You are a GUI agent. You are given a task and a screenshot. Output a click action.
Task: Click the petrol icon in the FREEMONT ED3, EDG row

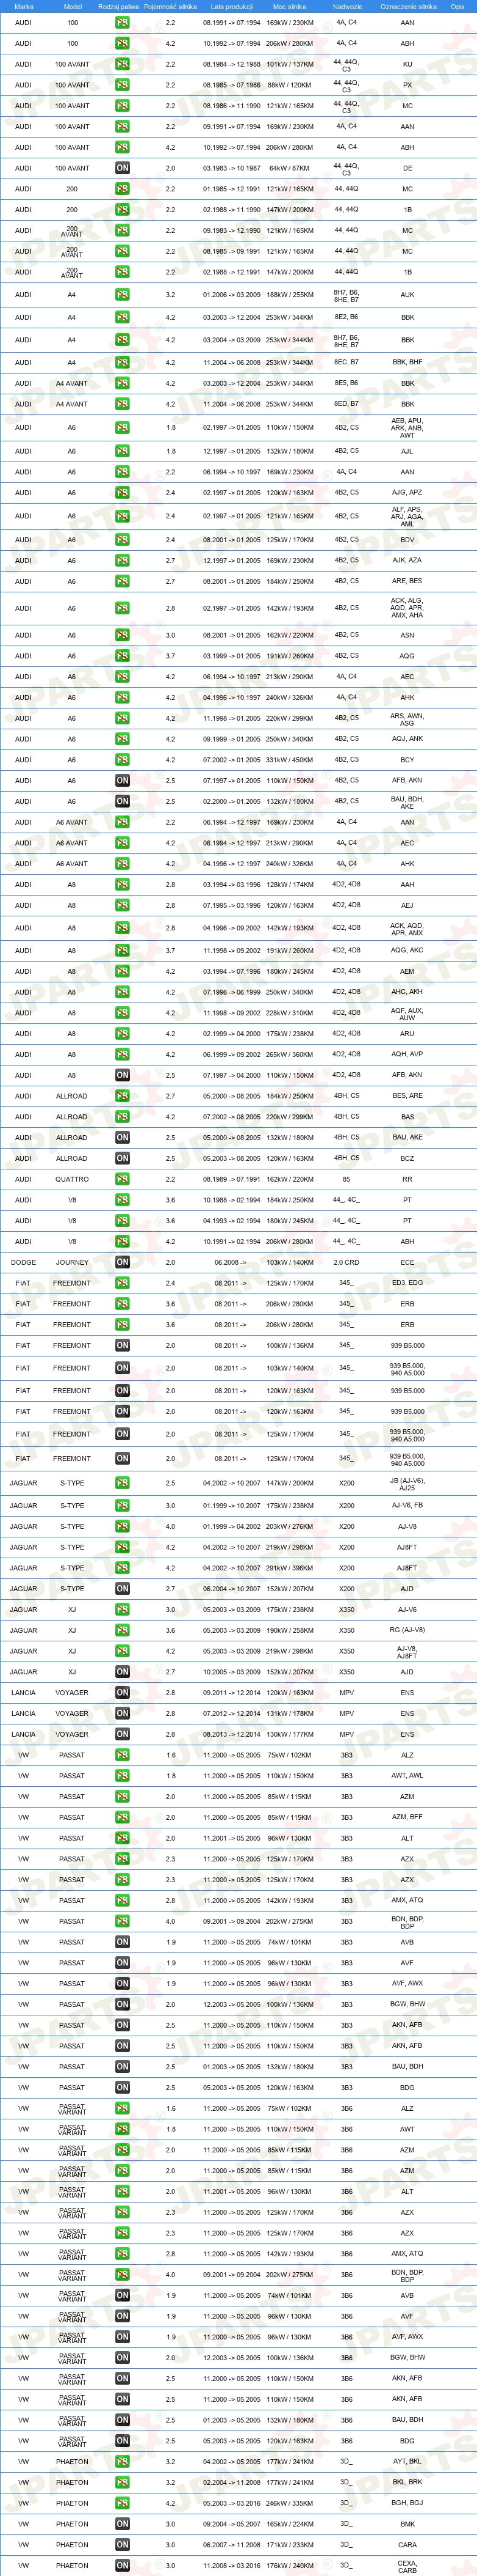[122, 1283]
